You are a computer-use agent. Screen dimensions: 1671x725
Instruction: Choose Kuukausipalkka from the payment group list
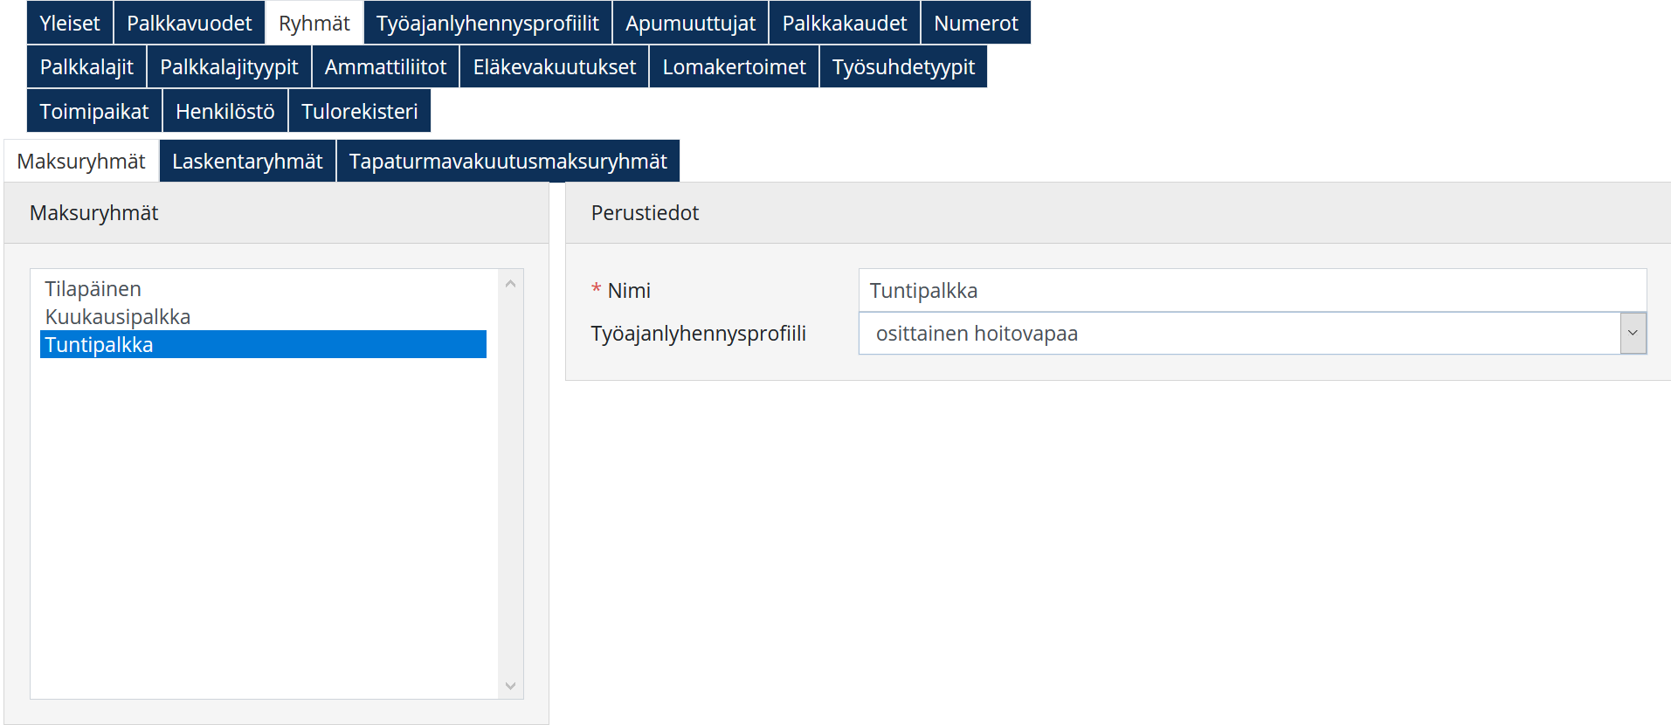(117, 317)
